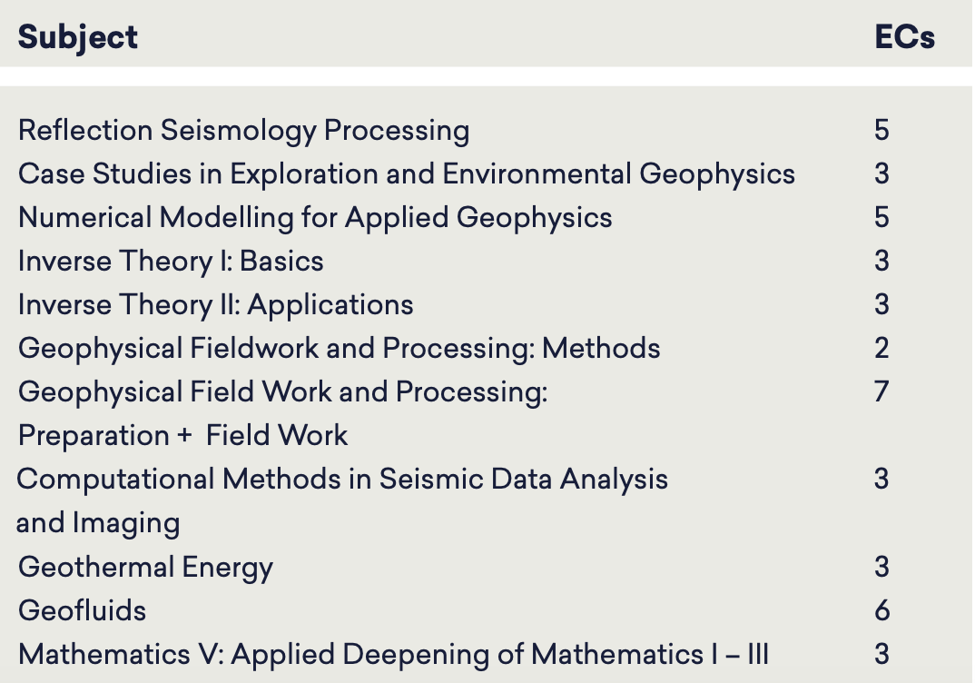
Task: Click Inverse Theory II: Applications
Action: click(x=216, y=305)
